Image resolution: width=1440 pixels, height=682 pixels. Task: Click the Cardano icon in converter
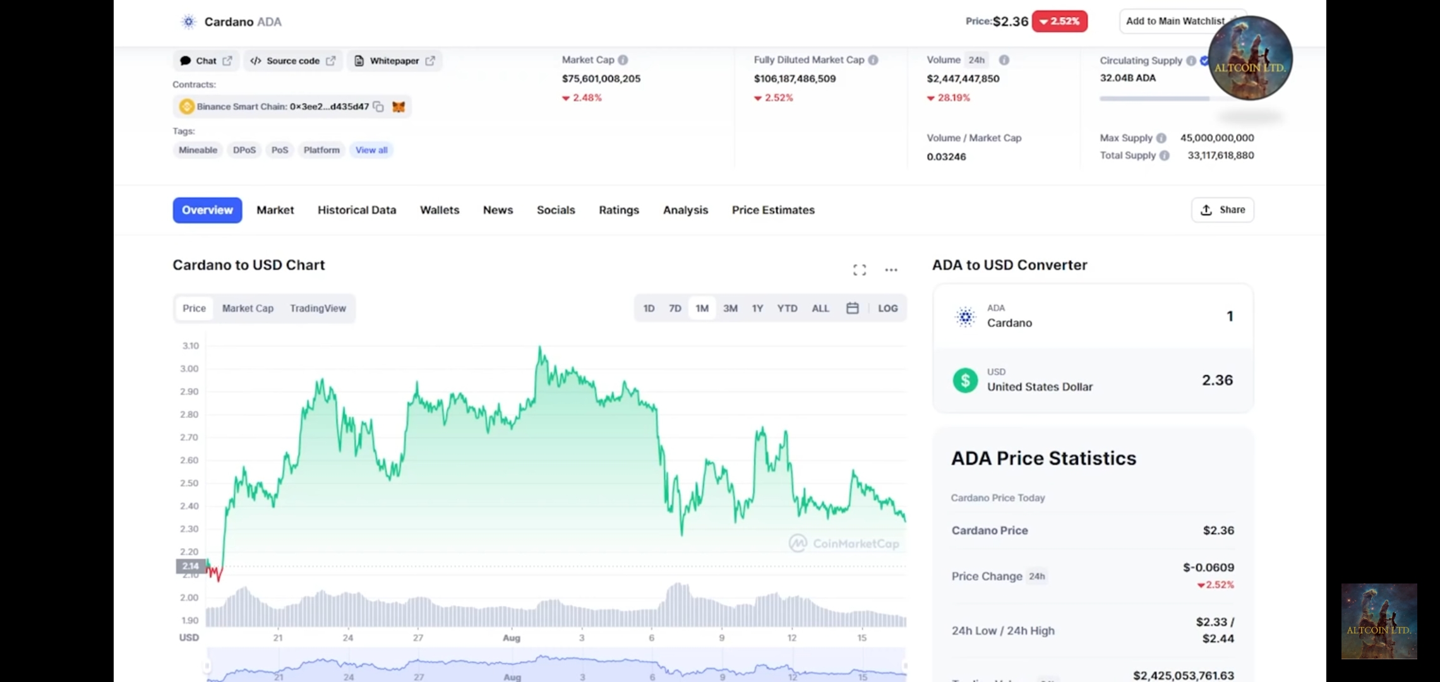(965, 316)
